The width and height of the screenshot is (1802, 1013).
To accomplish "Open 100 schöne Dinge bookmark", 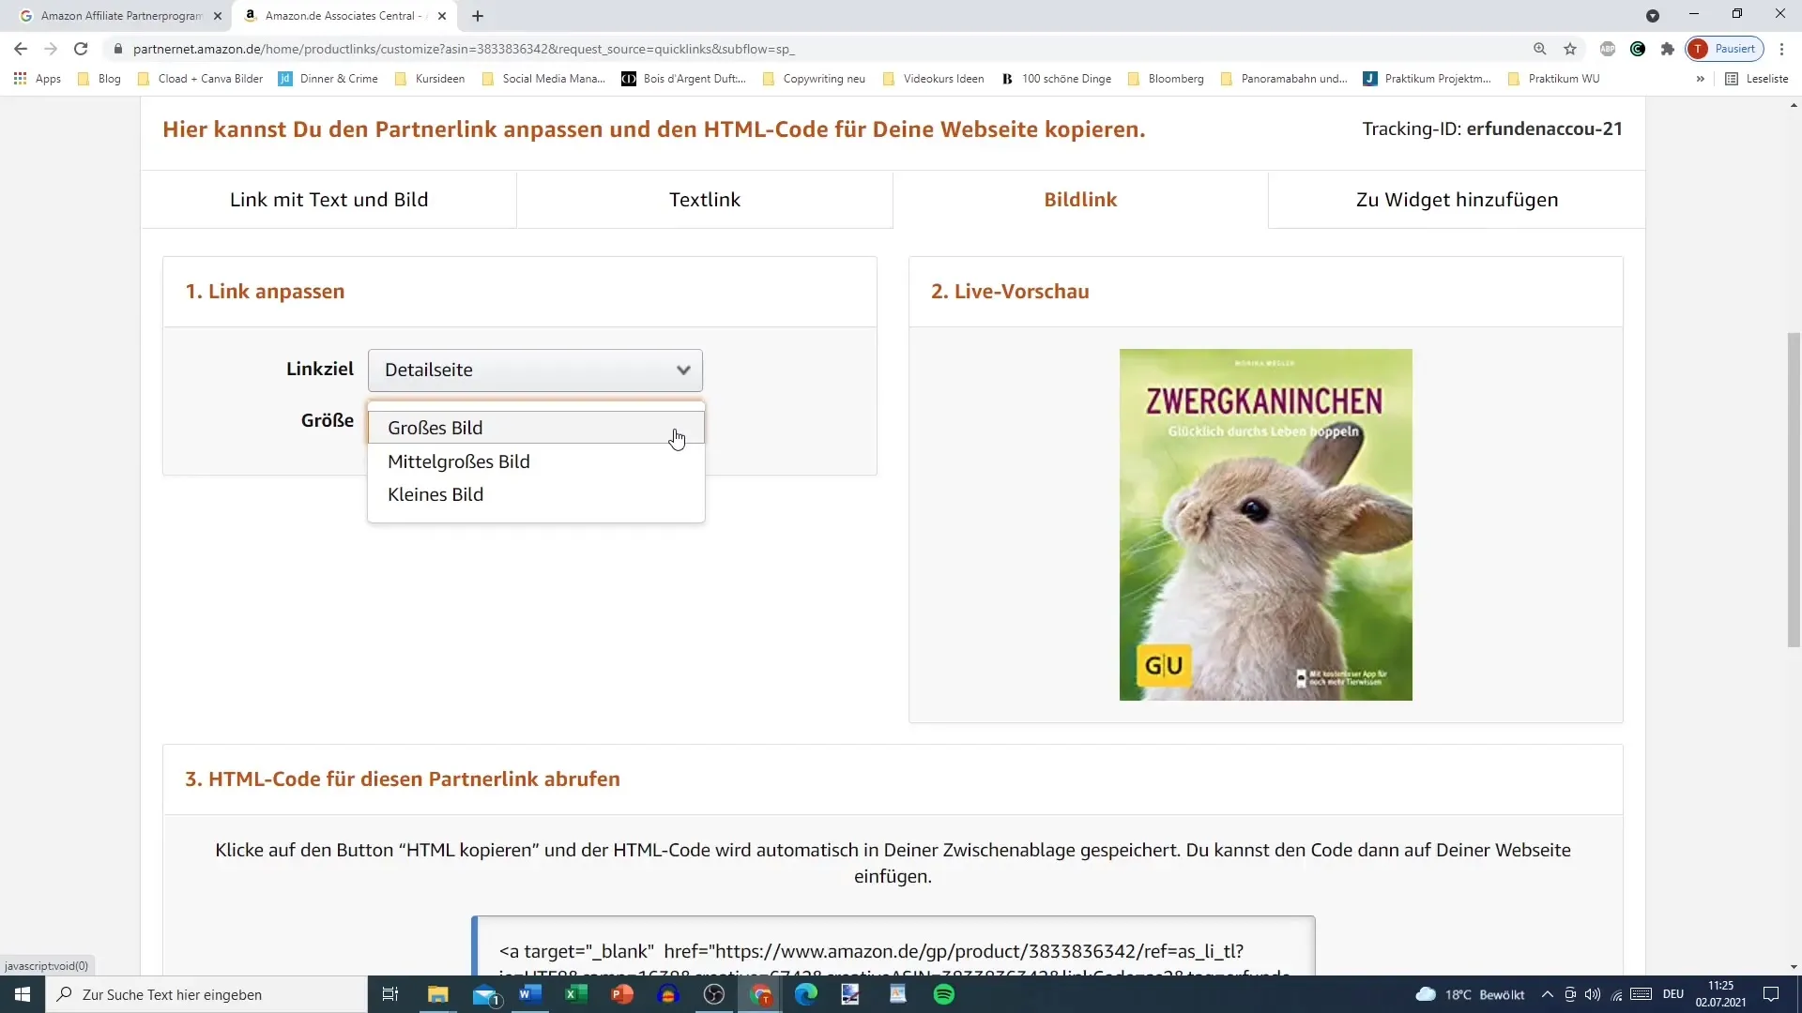I will [1057, 79].
